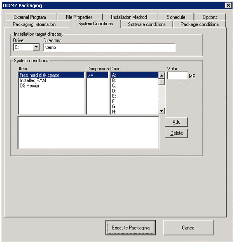Image resolution: width=235 pixels, height=244 pixels.
Task: Open the Options tab
Action: point(210,17)
